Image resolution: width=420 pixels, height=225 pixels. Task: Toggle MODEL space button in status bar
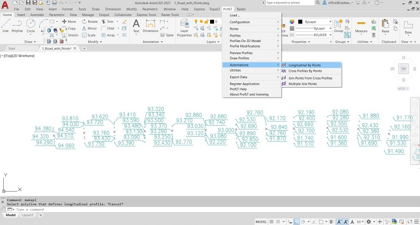click(261, 222)
